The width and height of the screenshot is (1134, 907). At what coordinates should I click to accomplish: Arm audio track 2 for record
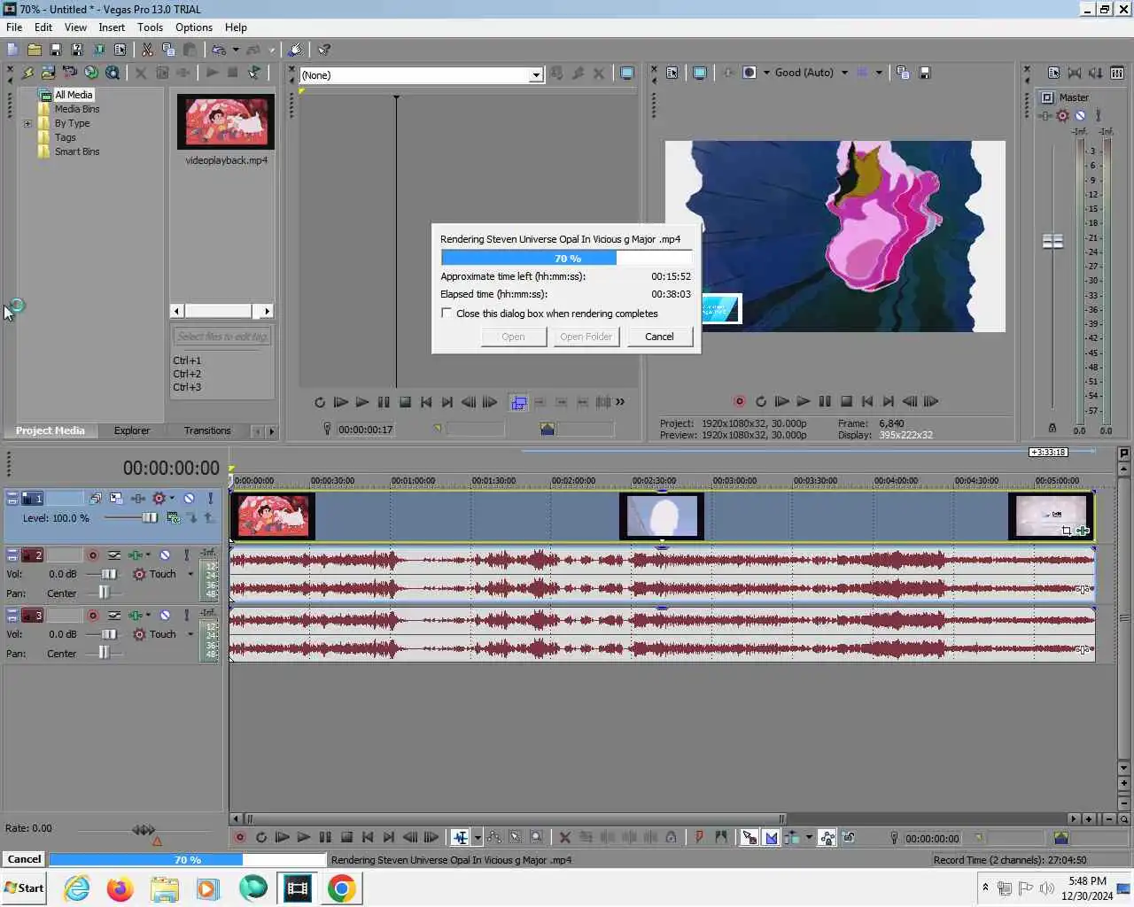pos(92,555)
